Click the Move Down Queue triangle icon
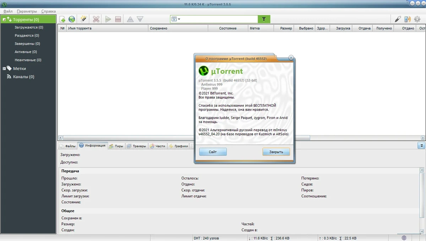The height and width of the screenshot is (241, 426). (x=140, y=19)
